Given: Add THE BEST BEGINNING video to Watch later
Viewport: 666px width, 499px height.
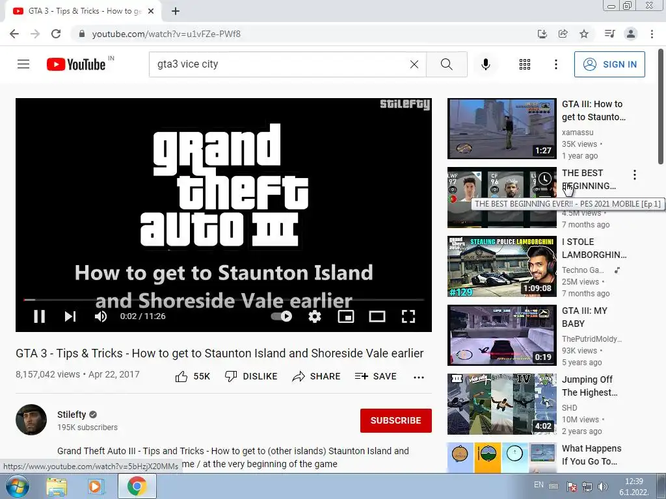Looking at the screenshot, I should tap(545, 179).
